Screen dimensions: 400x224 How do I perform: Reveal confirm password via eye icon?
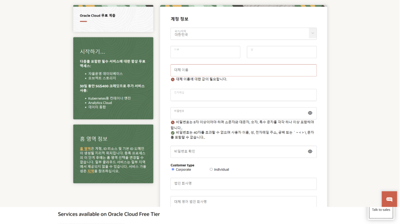[x=310, y=152]
